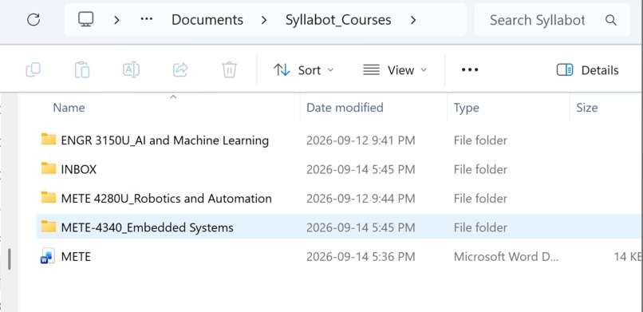The height and width of the screenshot is (312, 643).
Task: Click the Paste toolbar icon
Action: (82, 69)
